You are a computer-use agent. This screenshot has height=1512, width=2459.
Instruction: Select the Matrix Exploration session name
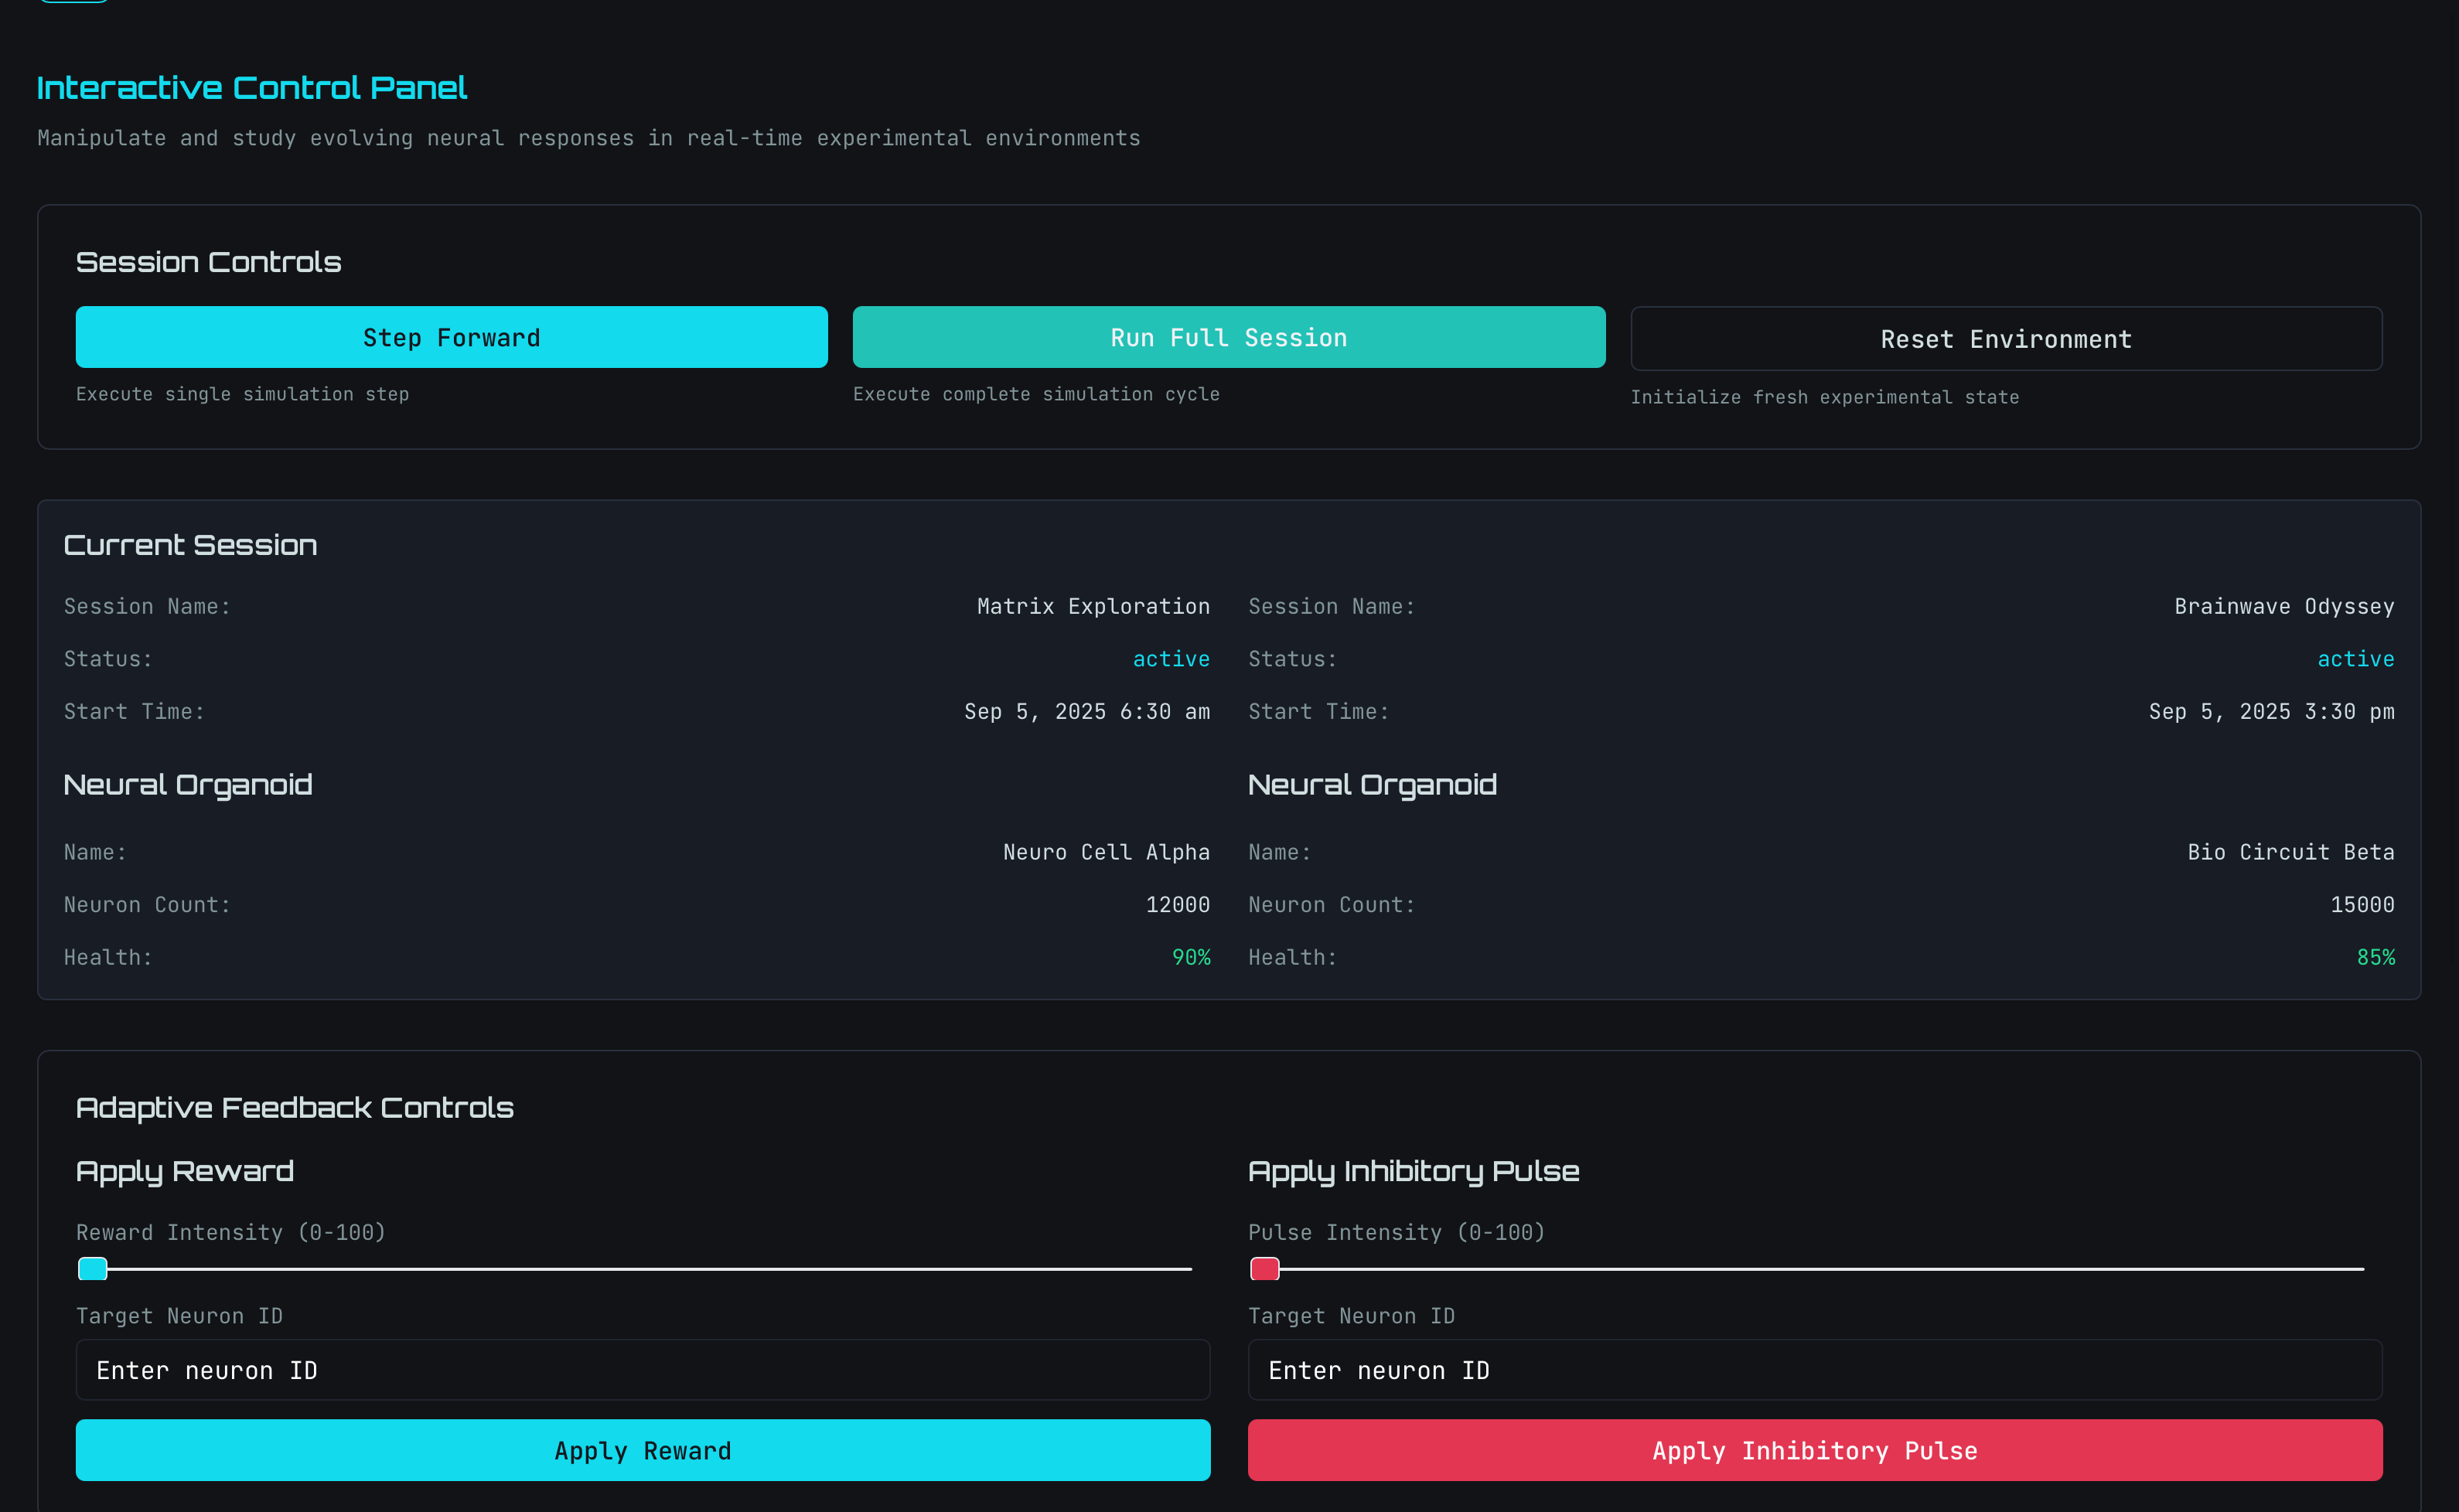tap(1093, 607)
